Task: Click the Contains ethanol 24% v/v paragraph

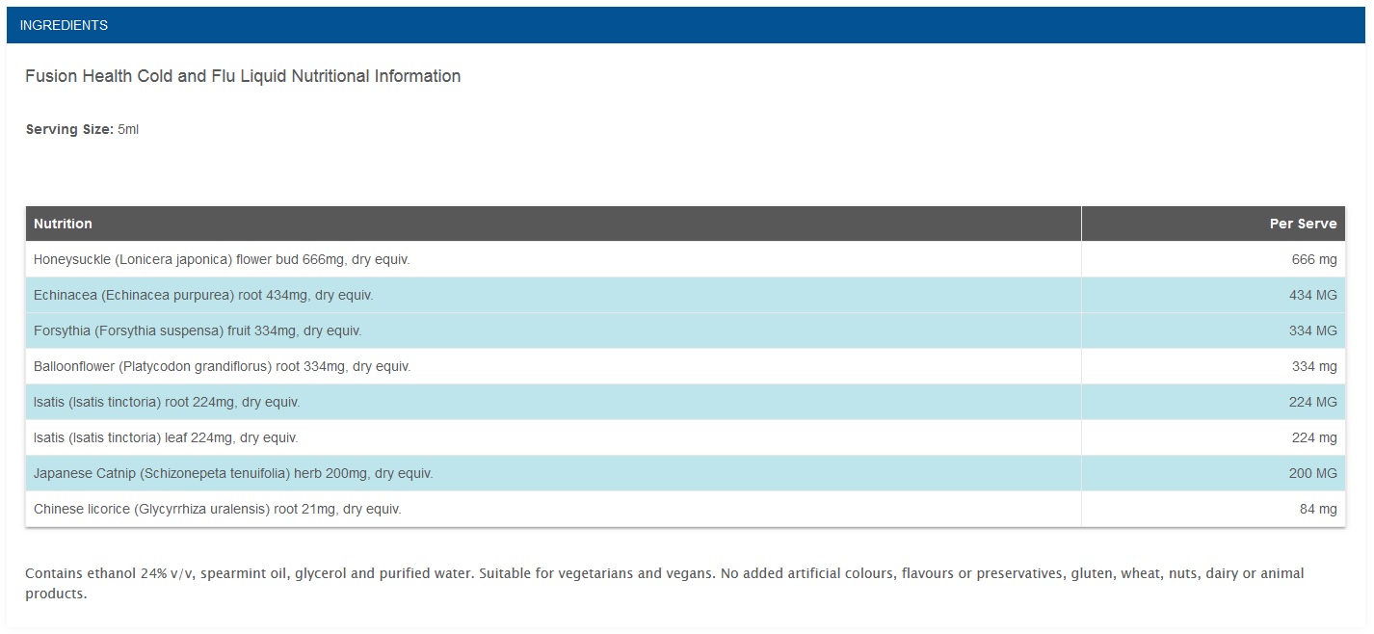Action: click(665, 583)
